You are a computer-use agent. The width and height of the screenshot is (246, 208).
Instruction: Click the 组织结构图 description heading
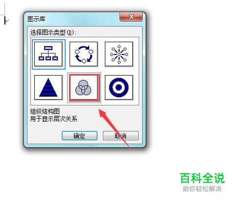(x=45, y=111)
